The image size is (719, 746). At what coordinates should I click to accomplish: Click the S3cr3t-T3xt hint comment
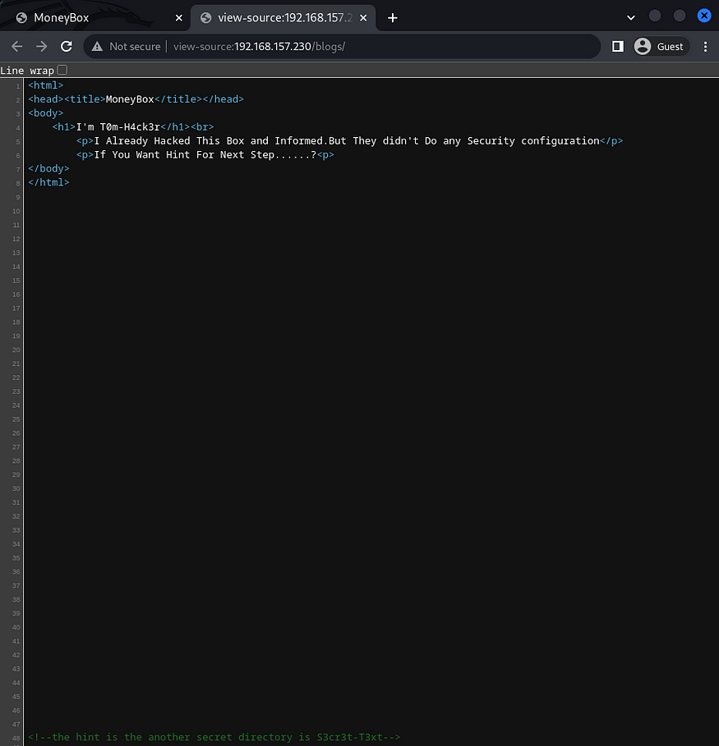[x=214, y=737]
